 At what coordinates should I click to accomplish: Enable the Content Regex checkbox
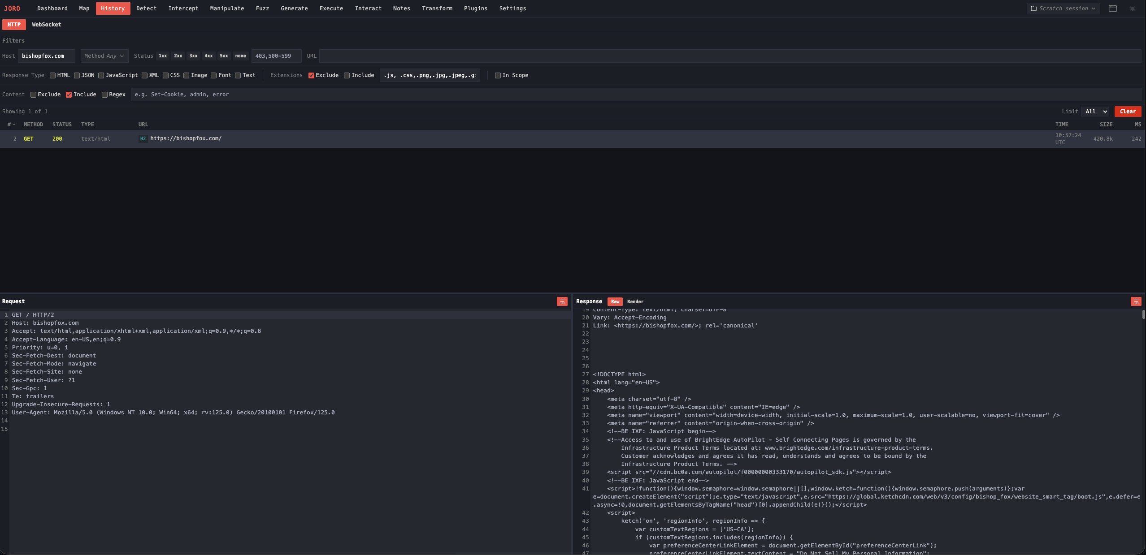tap(104, 95)
